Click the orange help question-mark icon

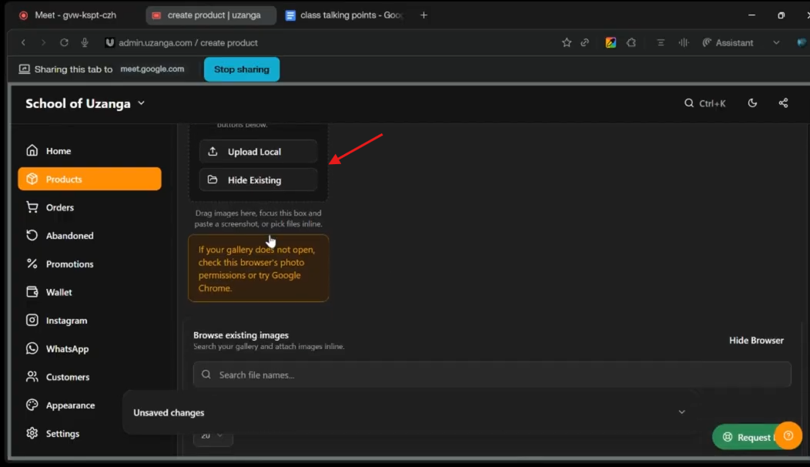coord(788,435)
